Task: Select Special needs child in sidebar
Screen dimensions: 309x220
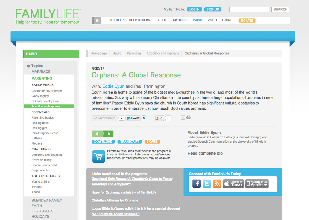Action: click(44, 165)
